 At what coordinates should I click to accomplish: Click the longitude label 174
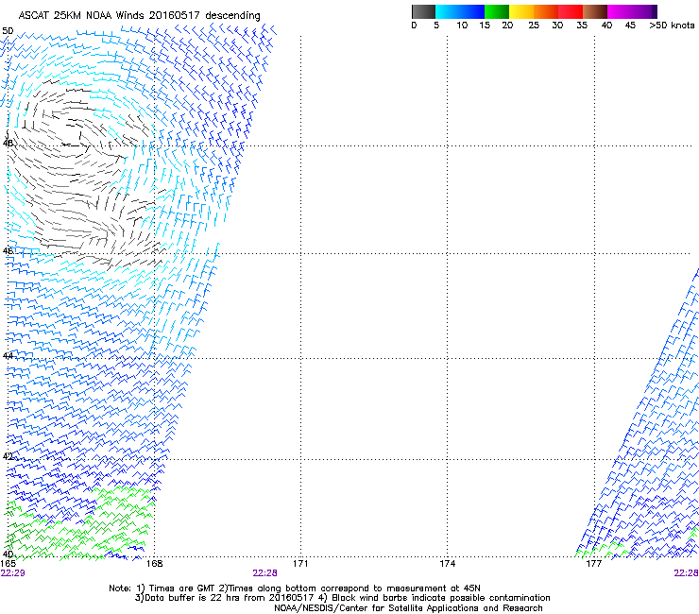pyautogui.click(x=447, y=564)
